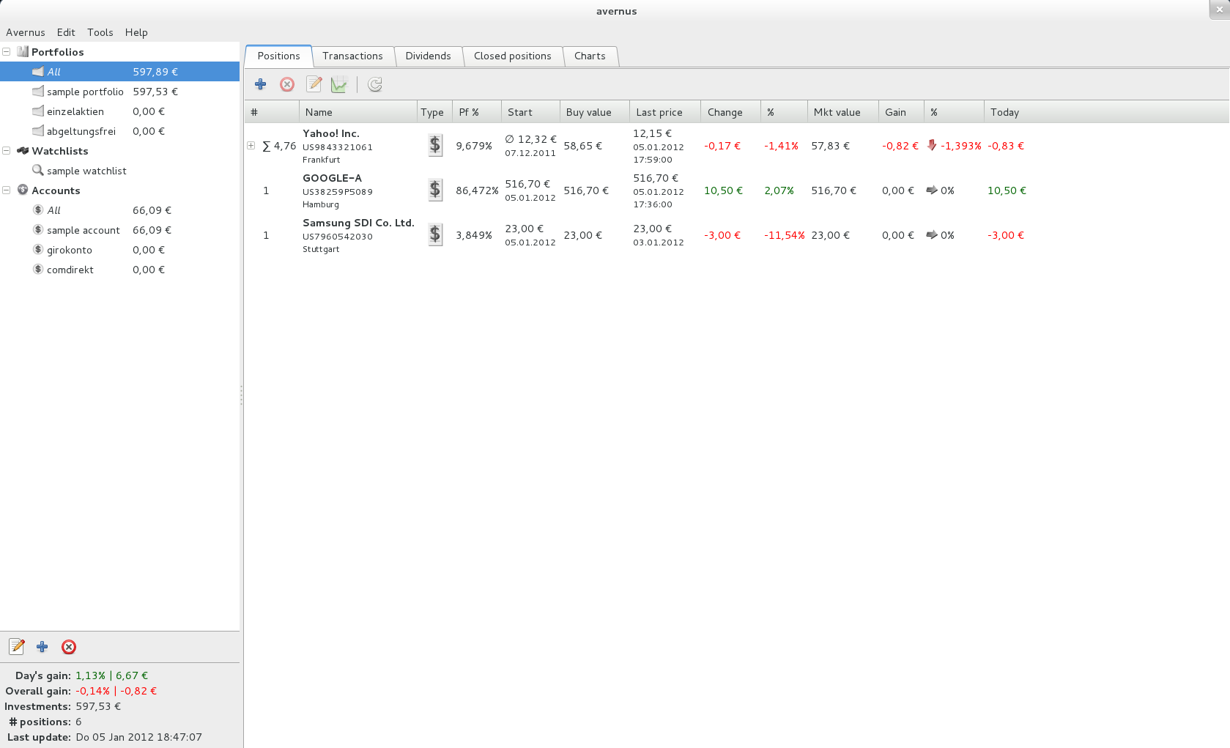
Task: Open the Closed positions tab
Action: [512, 56]
